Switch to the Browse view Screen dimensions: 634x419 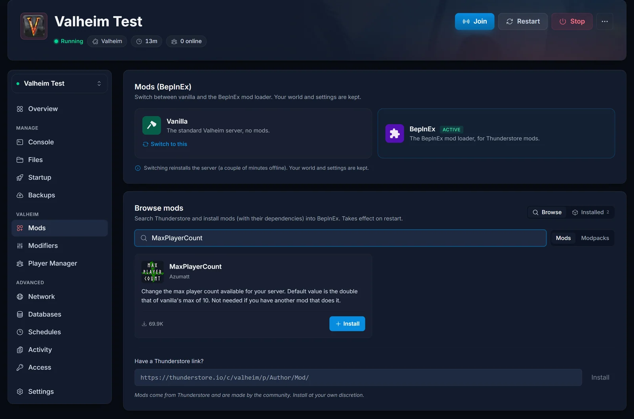coord(547,212)
